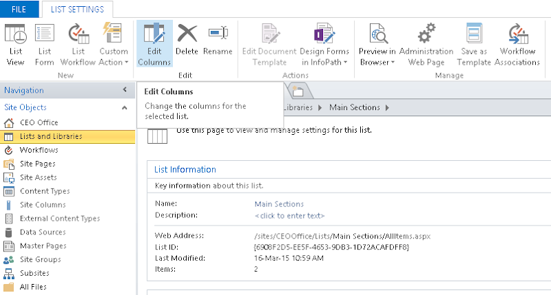The height and width of the screenshot is (295, 551).
Task: Open the FILE tab
Action: [x=19, y=9]
